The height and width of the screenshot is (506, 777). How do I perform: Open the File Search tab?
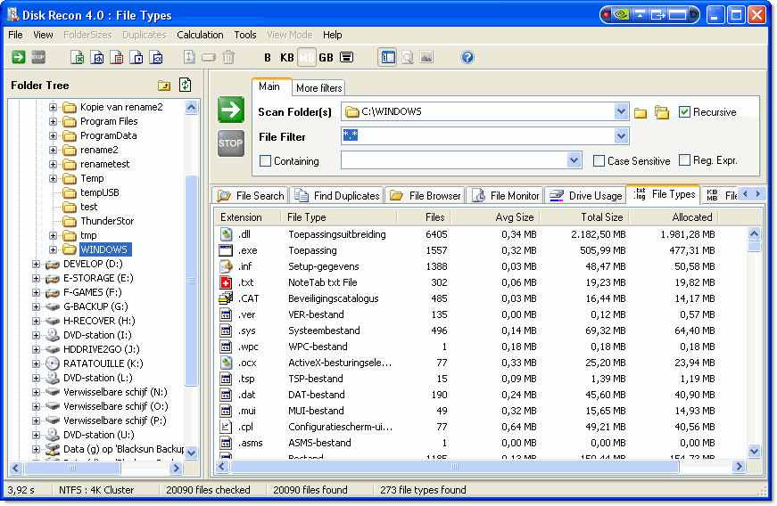251,196
